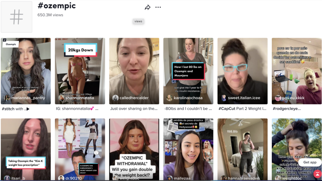The height and width of the screenshot is (181, 322).
Task: Click itsari_b profile avatar
Action: [7, 178]
